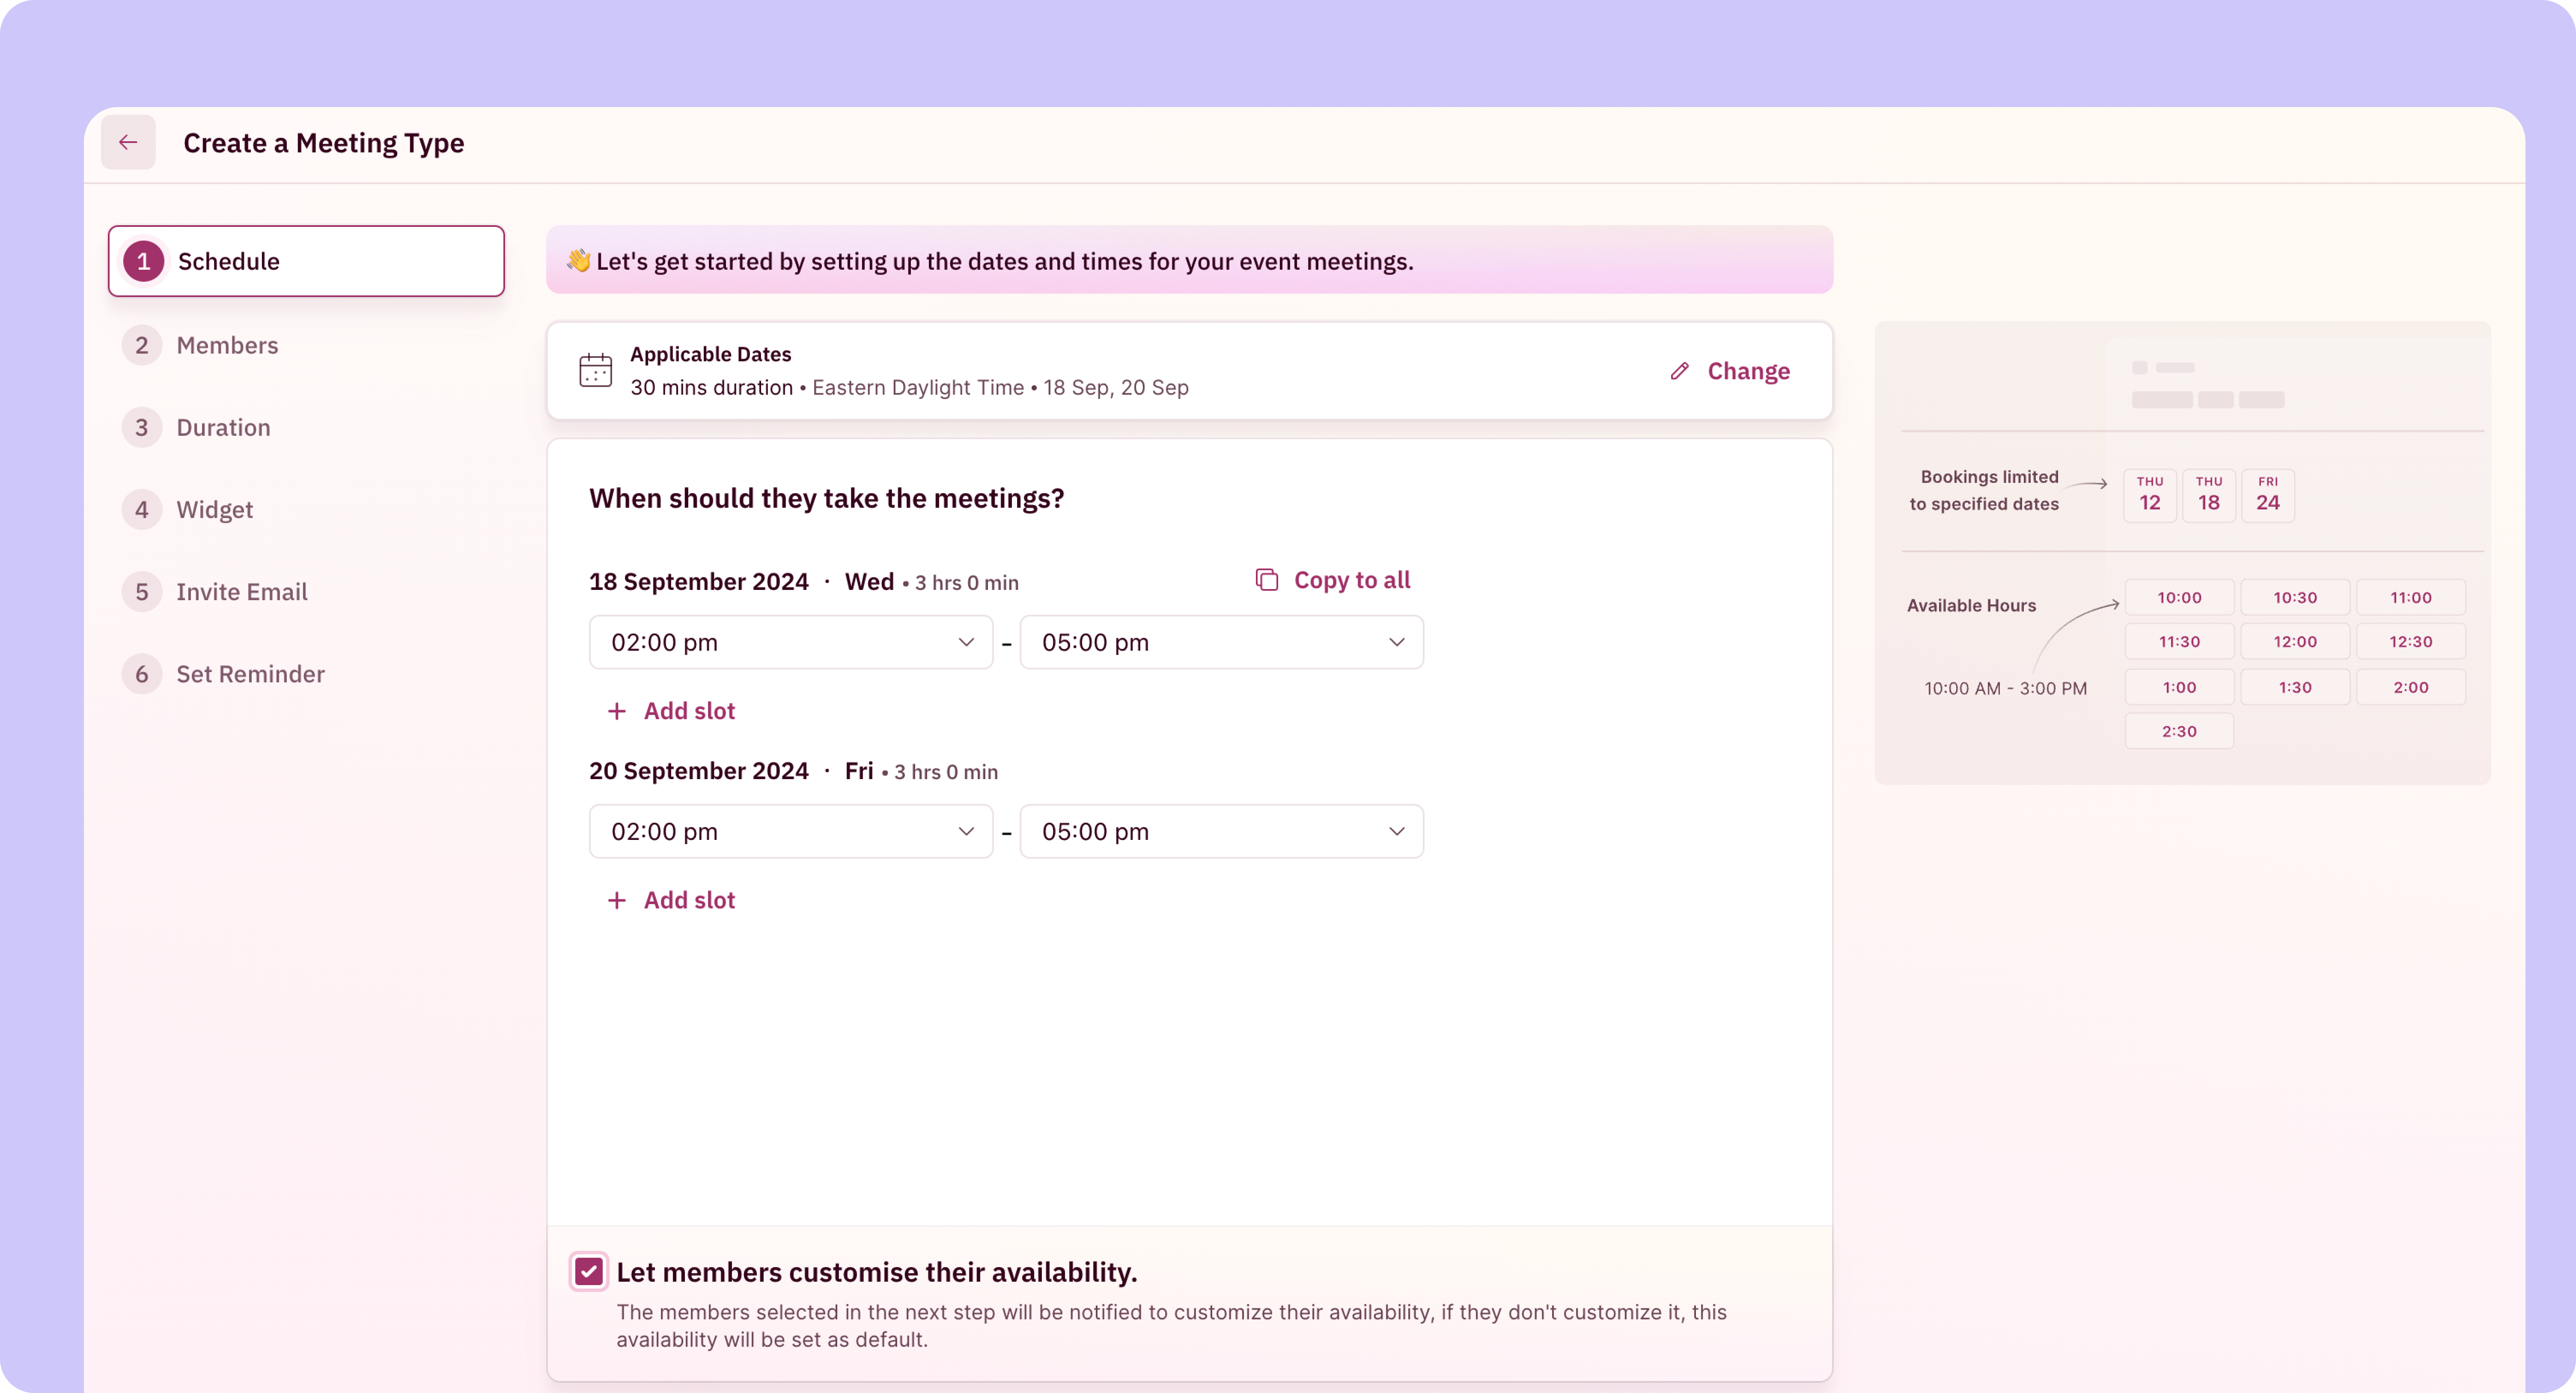This screenshot has width=2576, height=1393.
Task: Switch to the Widget step
Action: click(x=214, y=510)
